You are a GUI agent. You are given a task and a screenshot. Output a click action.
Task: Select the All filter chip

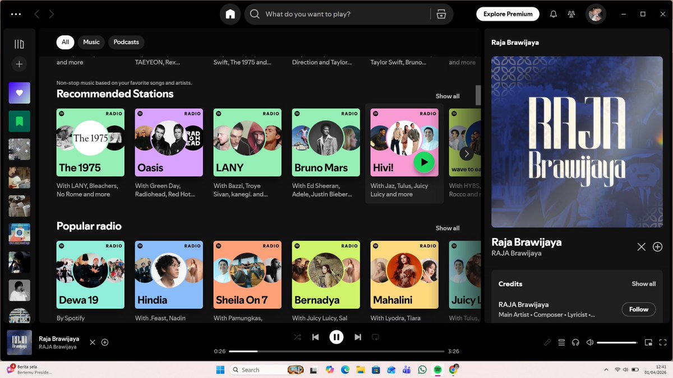tap(66, 42)
